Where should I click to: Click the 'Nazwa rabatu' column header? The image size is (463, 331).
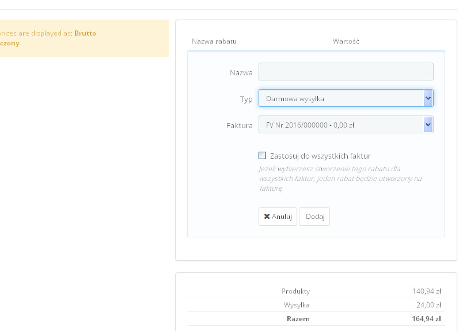click(214, 41)
